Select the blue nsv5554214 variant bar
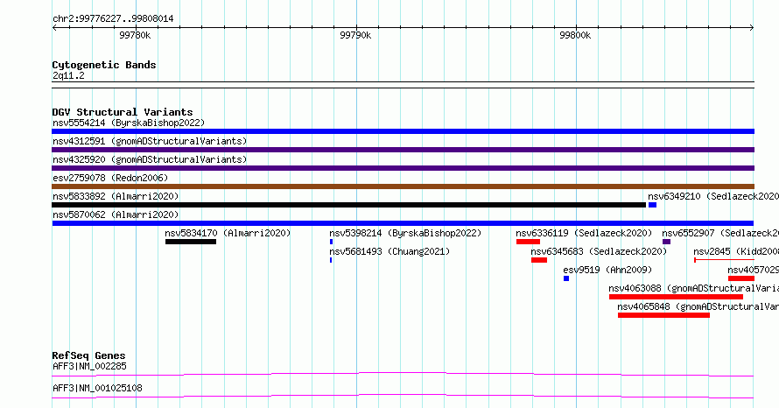This screenshot has width=779, height=408. pyautogui.click(x=403, y=131)
